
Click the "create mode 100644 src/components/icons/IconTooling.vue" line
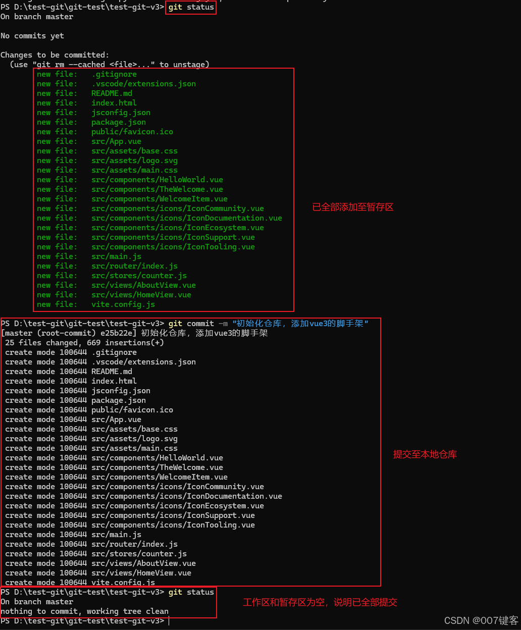coord(130,525)
